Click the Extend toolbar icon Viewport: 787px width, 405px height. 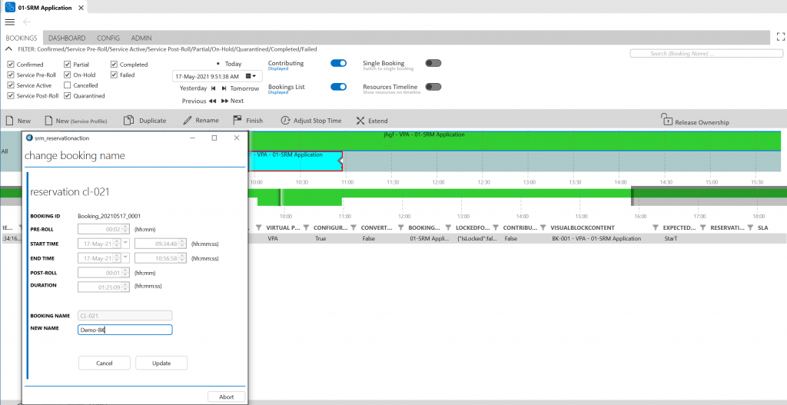coord(360,121)
